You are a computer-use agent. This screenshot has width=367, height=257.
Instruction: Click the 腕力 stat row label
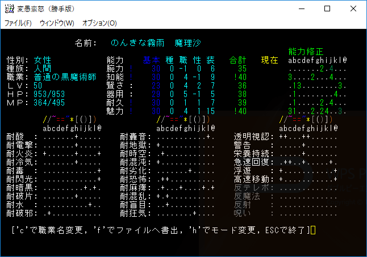(116, 69)
